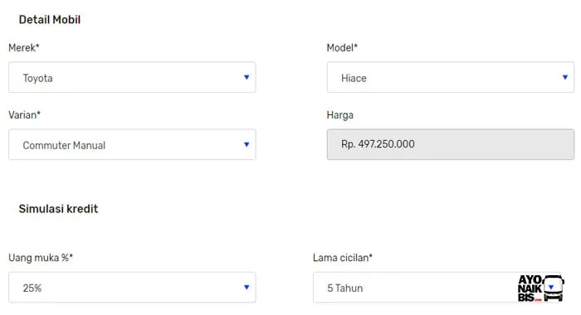Screen dimensions: 581x315
Task: Click the Varian* label
Action: pyautogui.click(x=24, y=115)
